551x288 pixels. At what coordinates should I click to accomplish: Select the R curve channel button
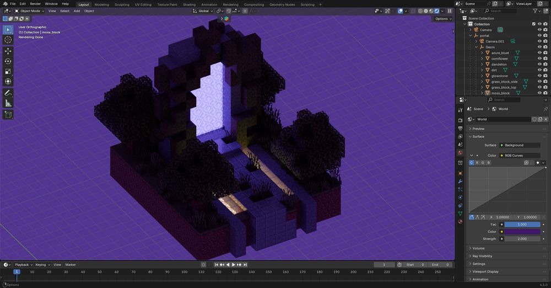pos(477,163)
